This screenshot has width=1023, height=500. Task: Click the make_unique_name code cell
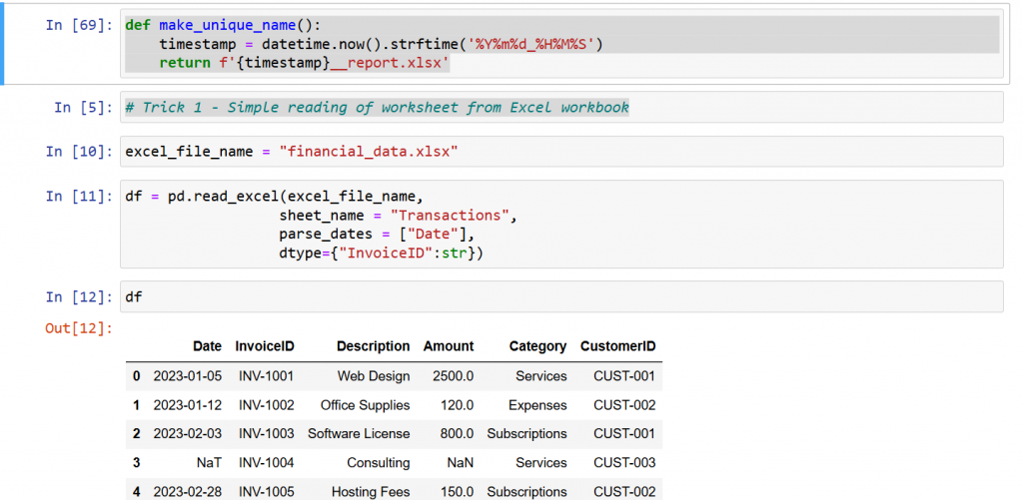tap(561, 44)
